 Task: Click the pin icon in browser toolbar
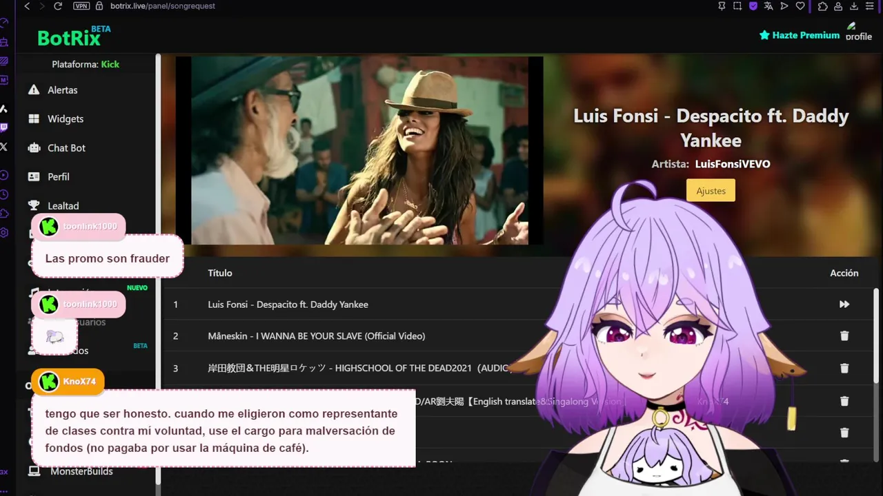point(722,6)
